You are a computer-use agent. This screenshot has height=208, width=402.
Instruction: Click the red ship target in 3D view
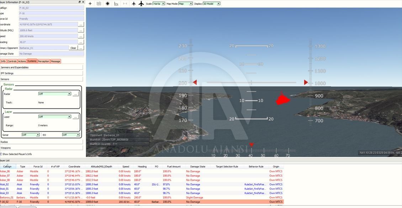click(282, 99)
